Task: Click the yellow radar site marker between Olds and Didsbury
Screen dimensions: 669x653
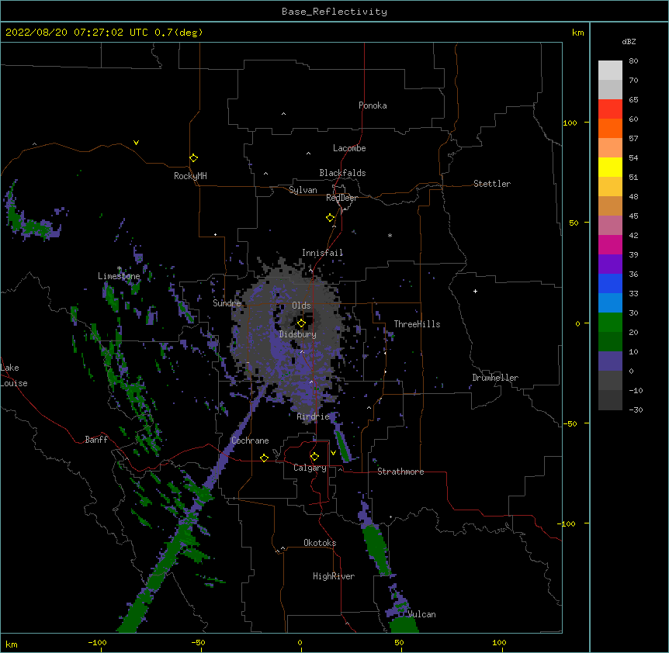Action: 301,323
